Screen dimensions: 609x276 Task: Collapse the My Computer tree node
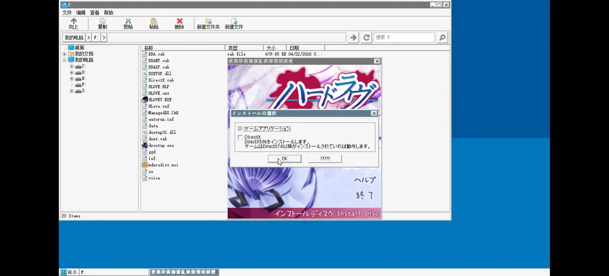(x=64, y=60)
